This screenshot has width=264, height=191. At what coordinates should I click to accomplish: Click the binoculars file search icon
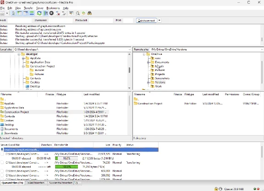(89, 13)
